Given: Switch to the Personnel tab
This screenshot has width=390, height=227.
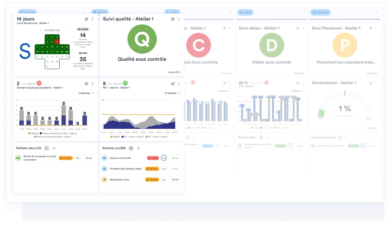Looking at the screenshot, I should [320, 12].
